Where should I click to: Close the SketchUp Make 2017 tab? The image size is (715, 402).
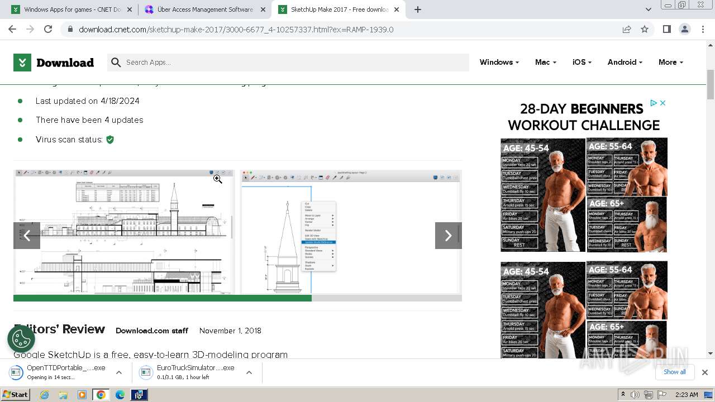click(397, 9)
